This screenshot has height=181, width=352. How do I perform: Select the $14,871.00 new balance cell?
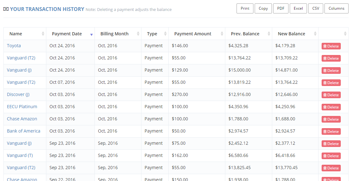click(x=295, y=70)
